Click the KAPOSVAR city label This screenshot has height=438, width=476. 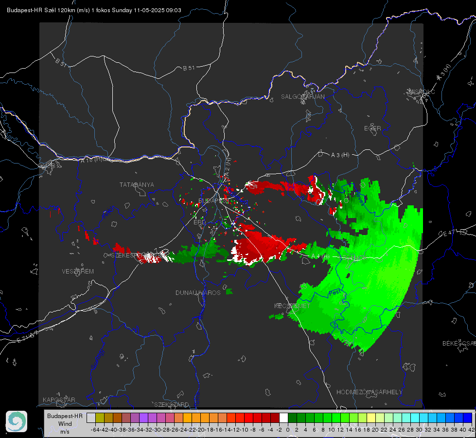pos(59,400)
